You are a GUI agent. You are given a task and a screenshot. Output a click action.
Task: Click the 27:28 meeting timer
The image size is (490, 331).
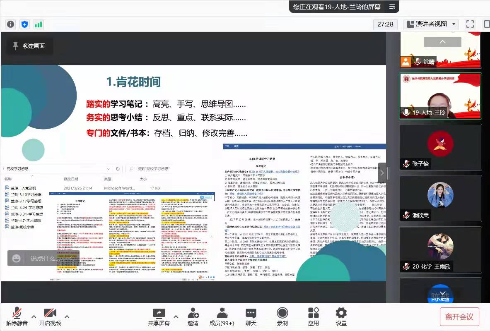[x=385, y=24]
